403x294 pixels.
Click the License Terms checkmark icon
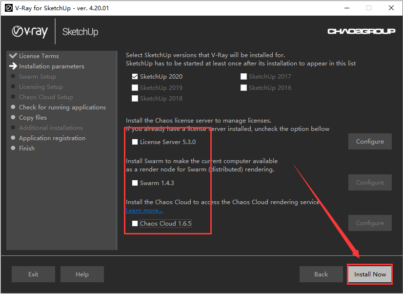(13, 56)
